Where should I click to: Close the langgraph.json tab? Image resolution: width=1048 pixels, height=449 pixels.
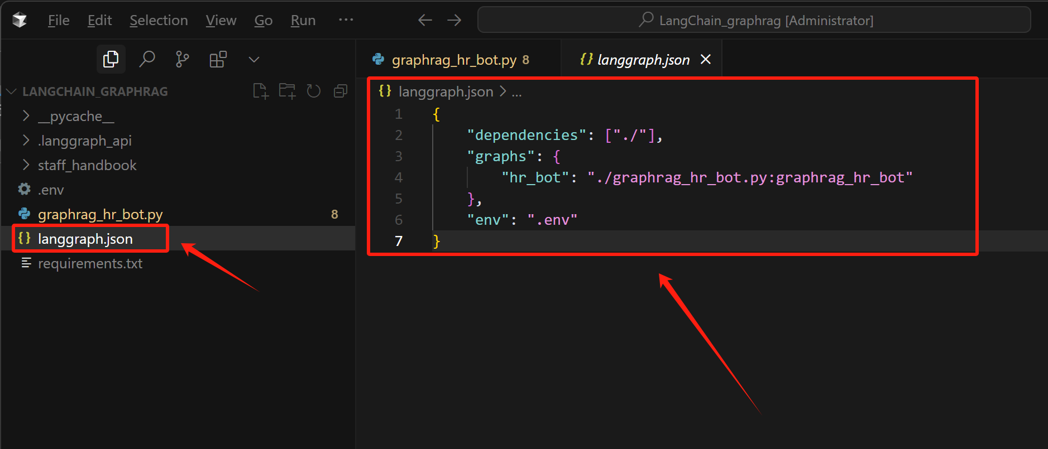(x=706, y=59)
